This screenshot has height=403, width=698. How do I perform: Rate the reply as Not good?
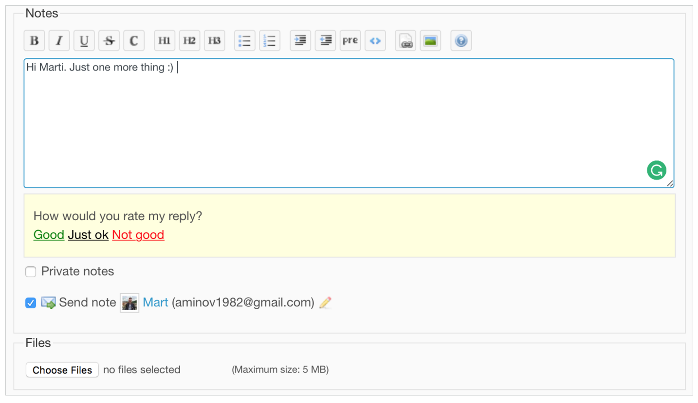pos(138,235)
